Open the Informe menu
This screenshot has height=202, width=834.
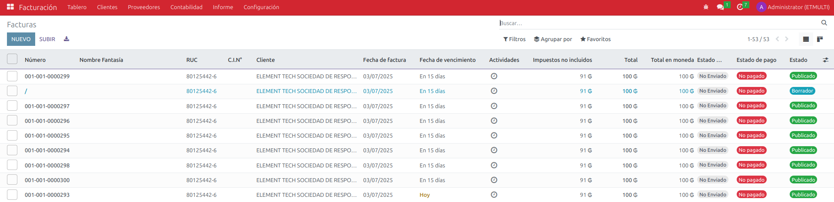coord(223,7)
